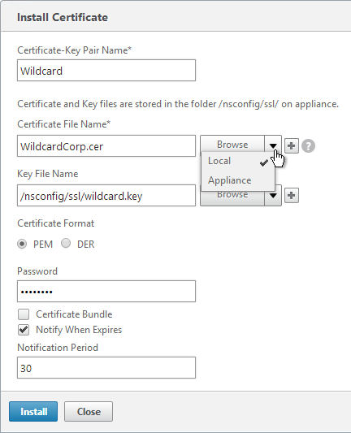Open the question mark help icon

(308, 145)
